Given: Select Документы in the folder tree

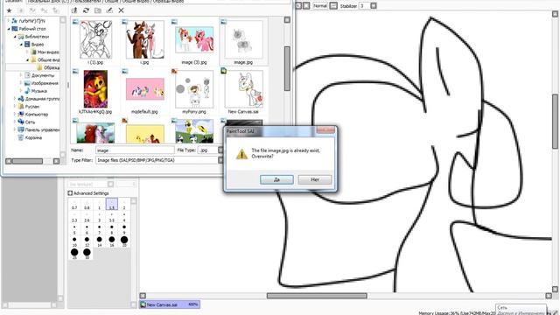Looking at the screenshot, I should click(x=43, y=75).
